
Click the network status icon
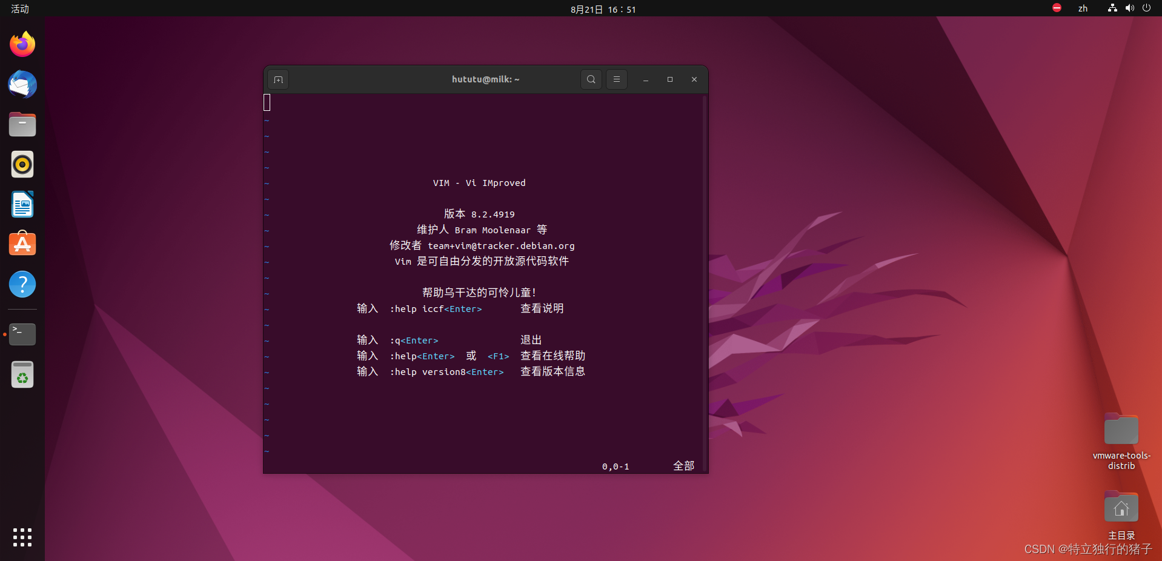pos(1112,8)
